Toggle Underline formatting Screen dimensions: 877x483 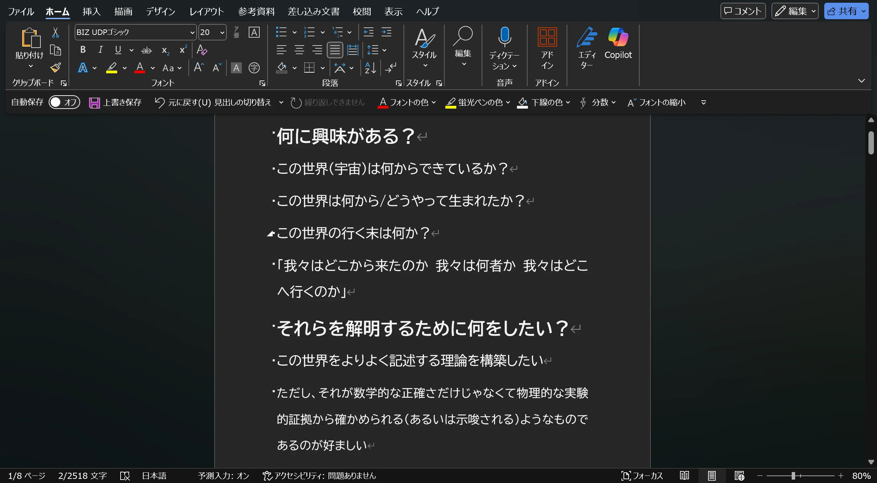click(118, 50)
